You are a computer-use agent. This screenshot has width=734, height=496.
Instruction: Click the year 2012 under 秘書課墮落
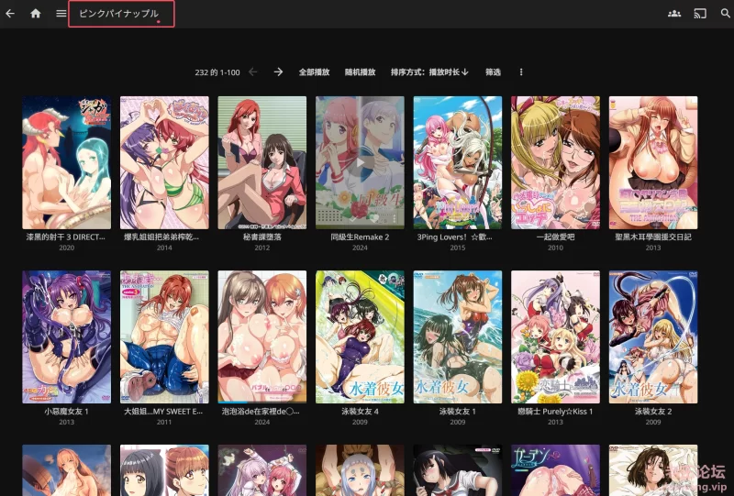262,248
